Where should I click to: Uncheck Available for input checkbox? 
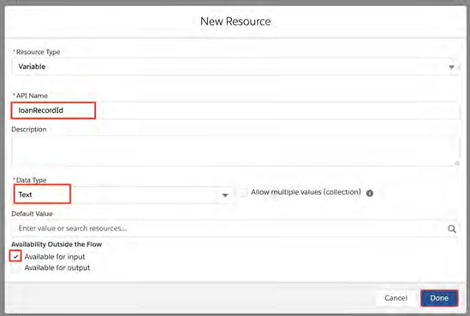tap(15, 256)
